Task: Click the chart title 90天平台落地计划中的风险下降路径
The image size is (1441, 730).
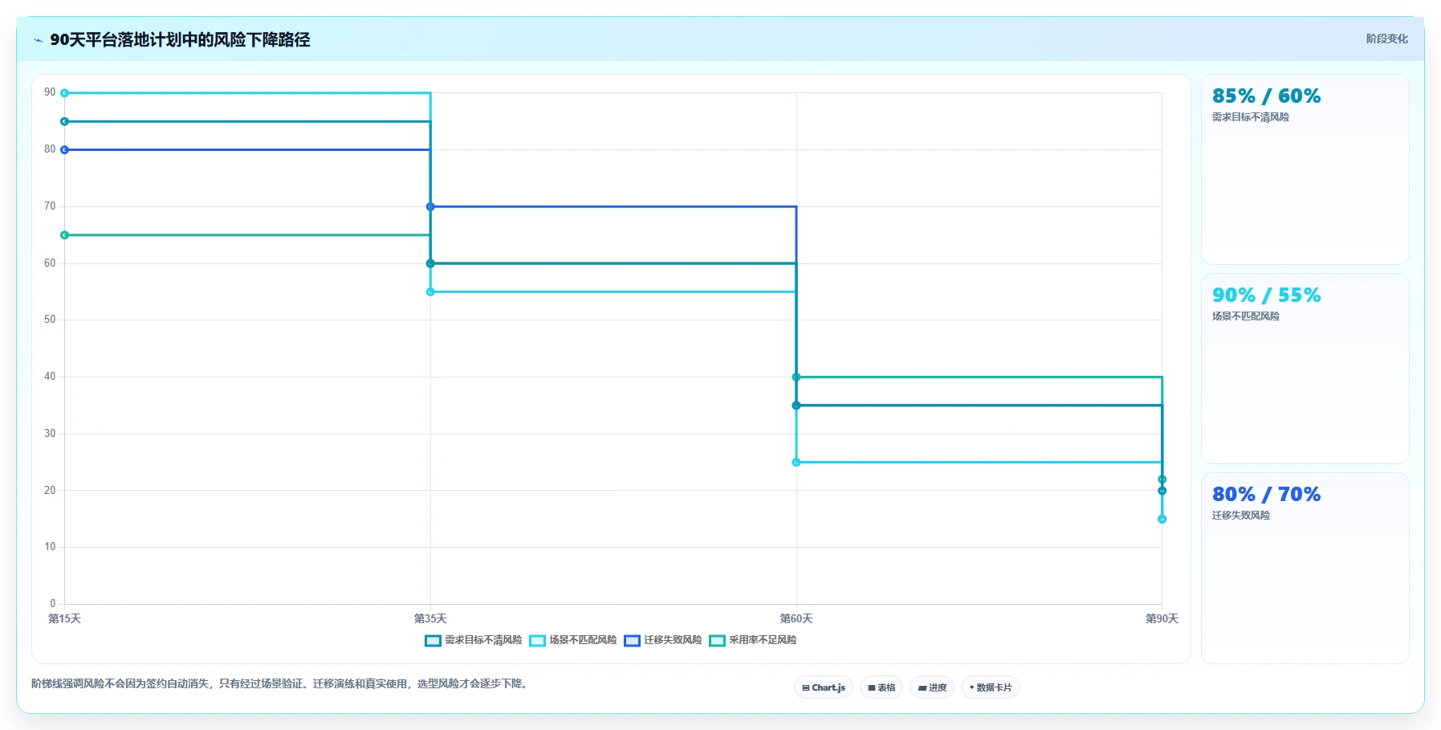Action: click(x=180, y=39)
